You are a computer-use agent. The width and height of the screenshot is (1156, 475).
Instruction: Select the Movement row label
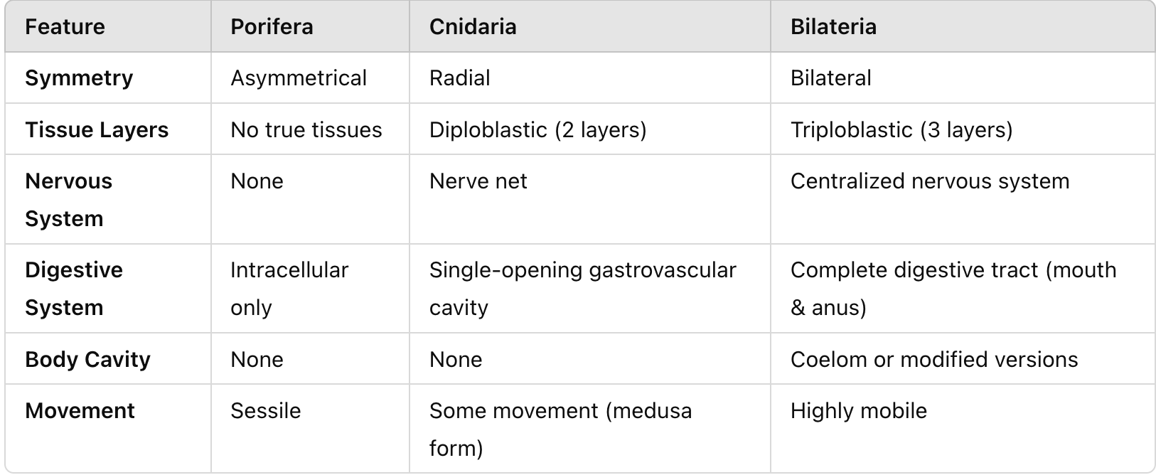click(80, 411)
